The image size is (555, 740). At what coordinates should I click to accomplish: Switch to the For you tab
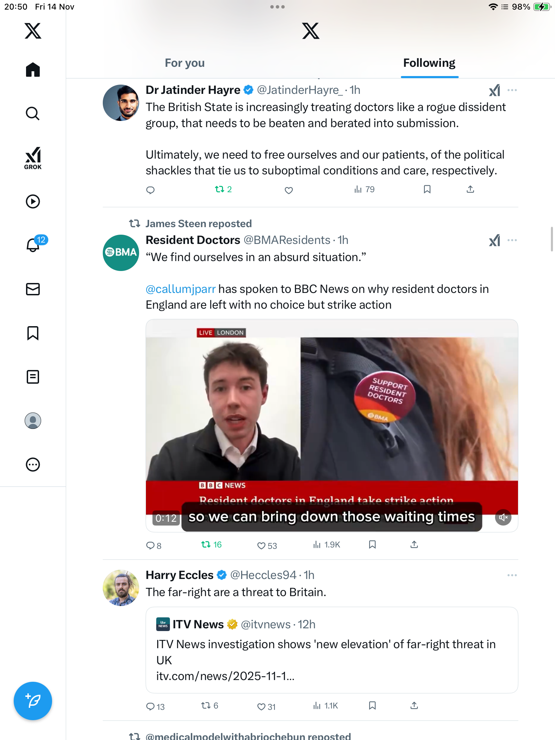(x=185, y=63)
